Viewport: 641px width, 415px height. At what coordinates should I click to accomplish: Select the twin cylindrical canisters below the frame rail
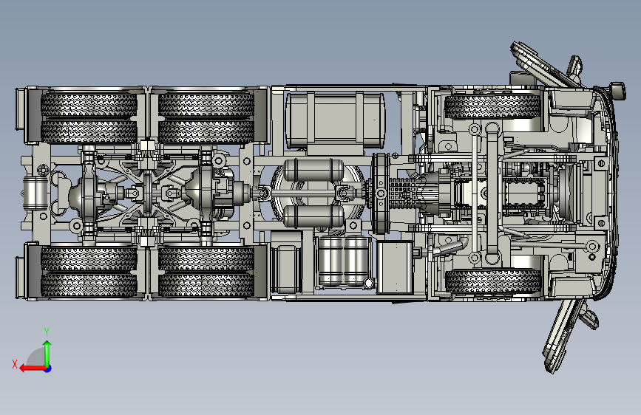(x=343, y=261)
